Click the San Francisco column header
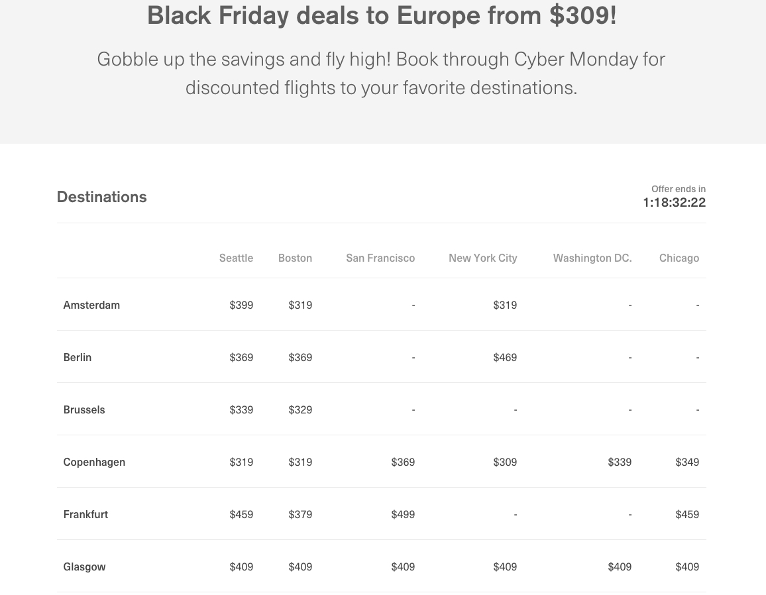Image resolution: width=766 pixels, height=595 pixels. [x=380, y=258]
